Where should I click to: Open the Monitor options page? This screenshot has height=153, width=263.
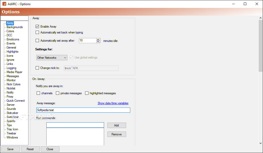11,80
